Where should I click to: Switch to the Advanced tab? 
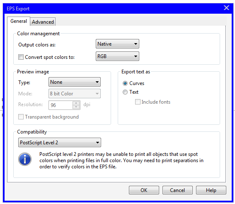click(43, 22)
